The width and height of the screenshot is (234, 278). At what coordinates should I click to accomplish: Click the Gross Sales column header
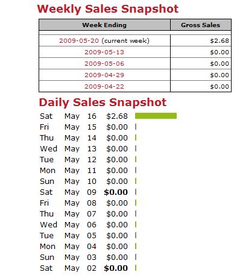coord(201,25)
